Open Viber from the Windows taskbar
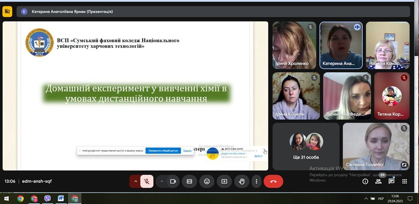Screen dimensions: 419x204 (47, 198)
